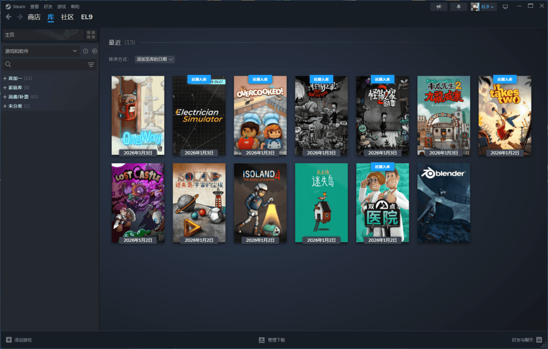The height and width of the screenshot is (349, 548).
Task: Enter Big Picture mode via monitor icon
Action: [505, 6]
